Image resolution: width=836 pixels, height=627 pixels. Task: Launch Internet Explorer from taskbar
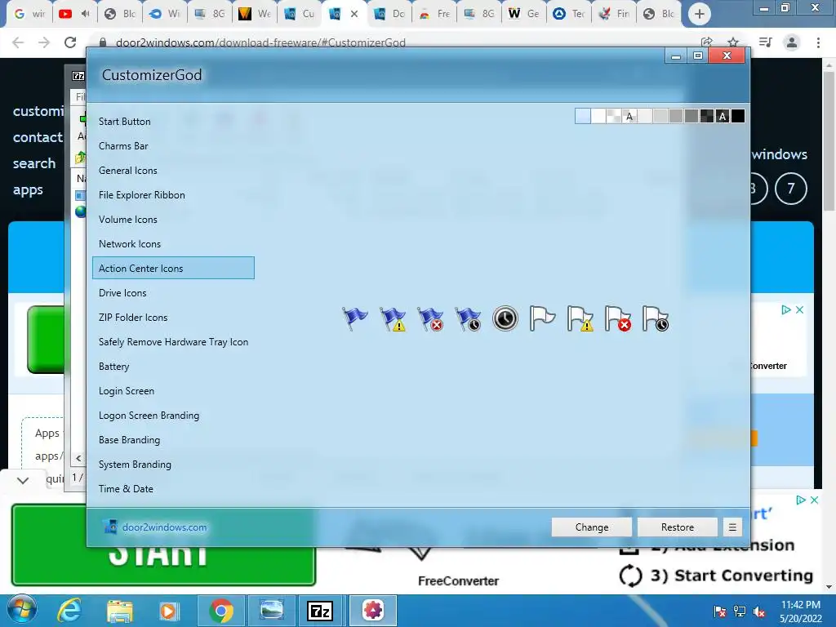pyautogui.click(x=70, y=611)
